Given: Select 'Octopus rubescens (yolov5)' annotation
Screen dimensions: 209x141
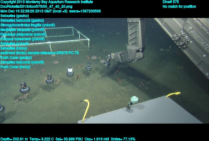Looking at the screenshot, I should (22, 39).
